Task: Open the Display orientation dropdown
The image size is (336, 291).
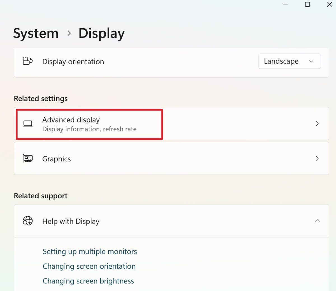Action: (289, 61)
